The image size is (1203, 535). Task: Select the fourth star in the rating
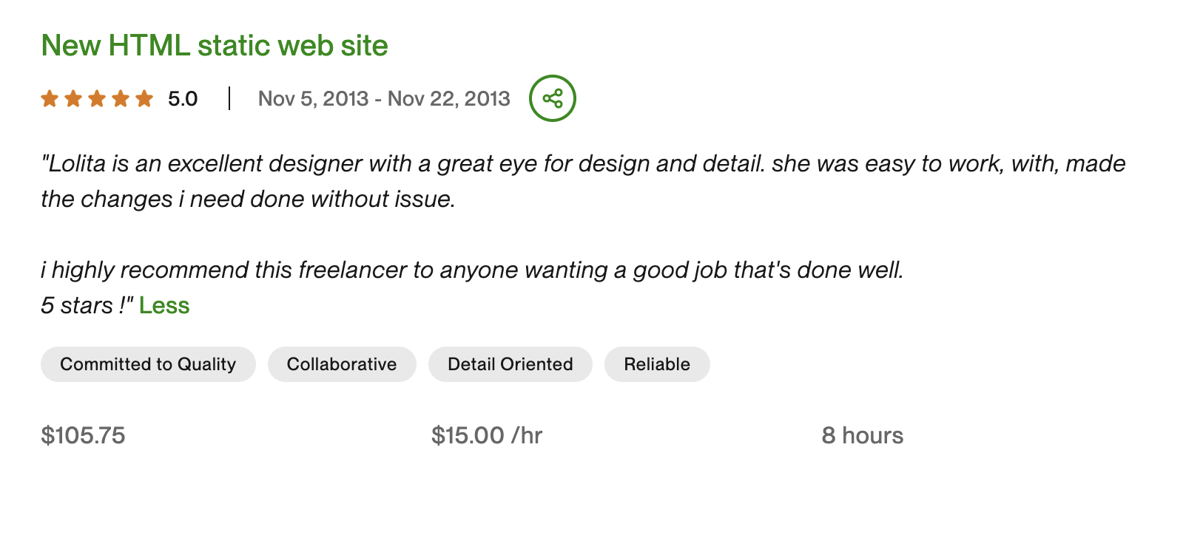tap(121, 98)
